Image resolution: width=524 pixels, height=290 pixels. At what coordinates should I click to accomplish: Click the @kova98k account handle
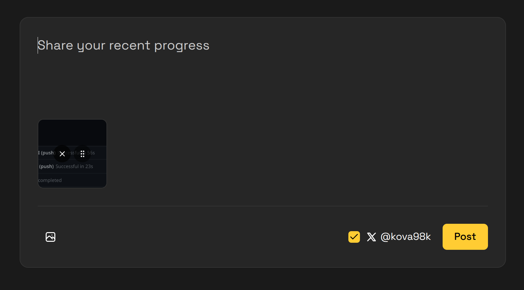[406, 237]
